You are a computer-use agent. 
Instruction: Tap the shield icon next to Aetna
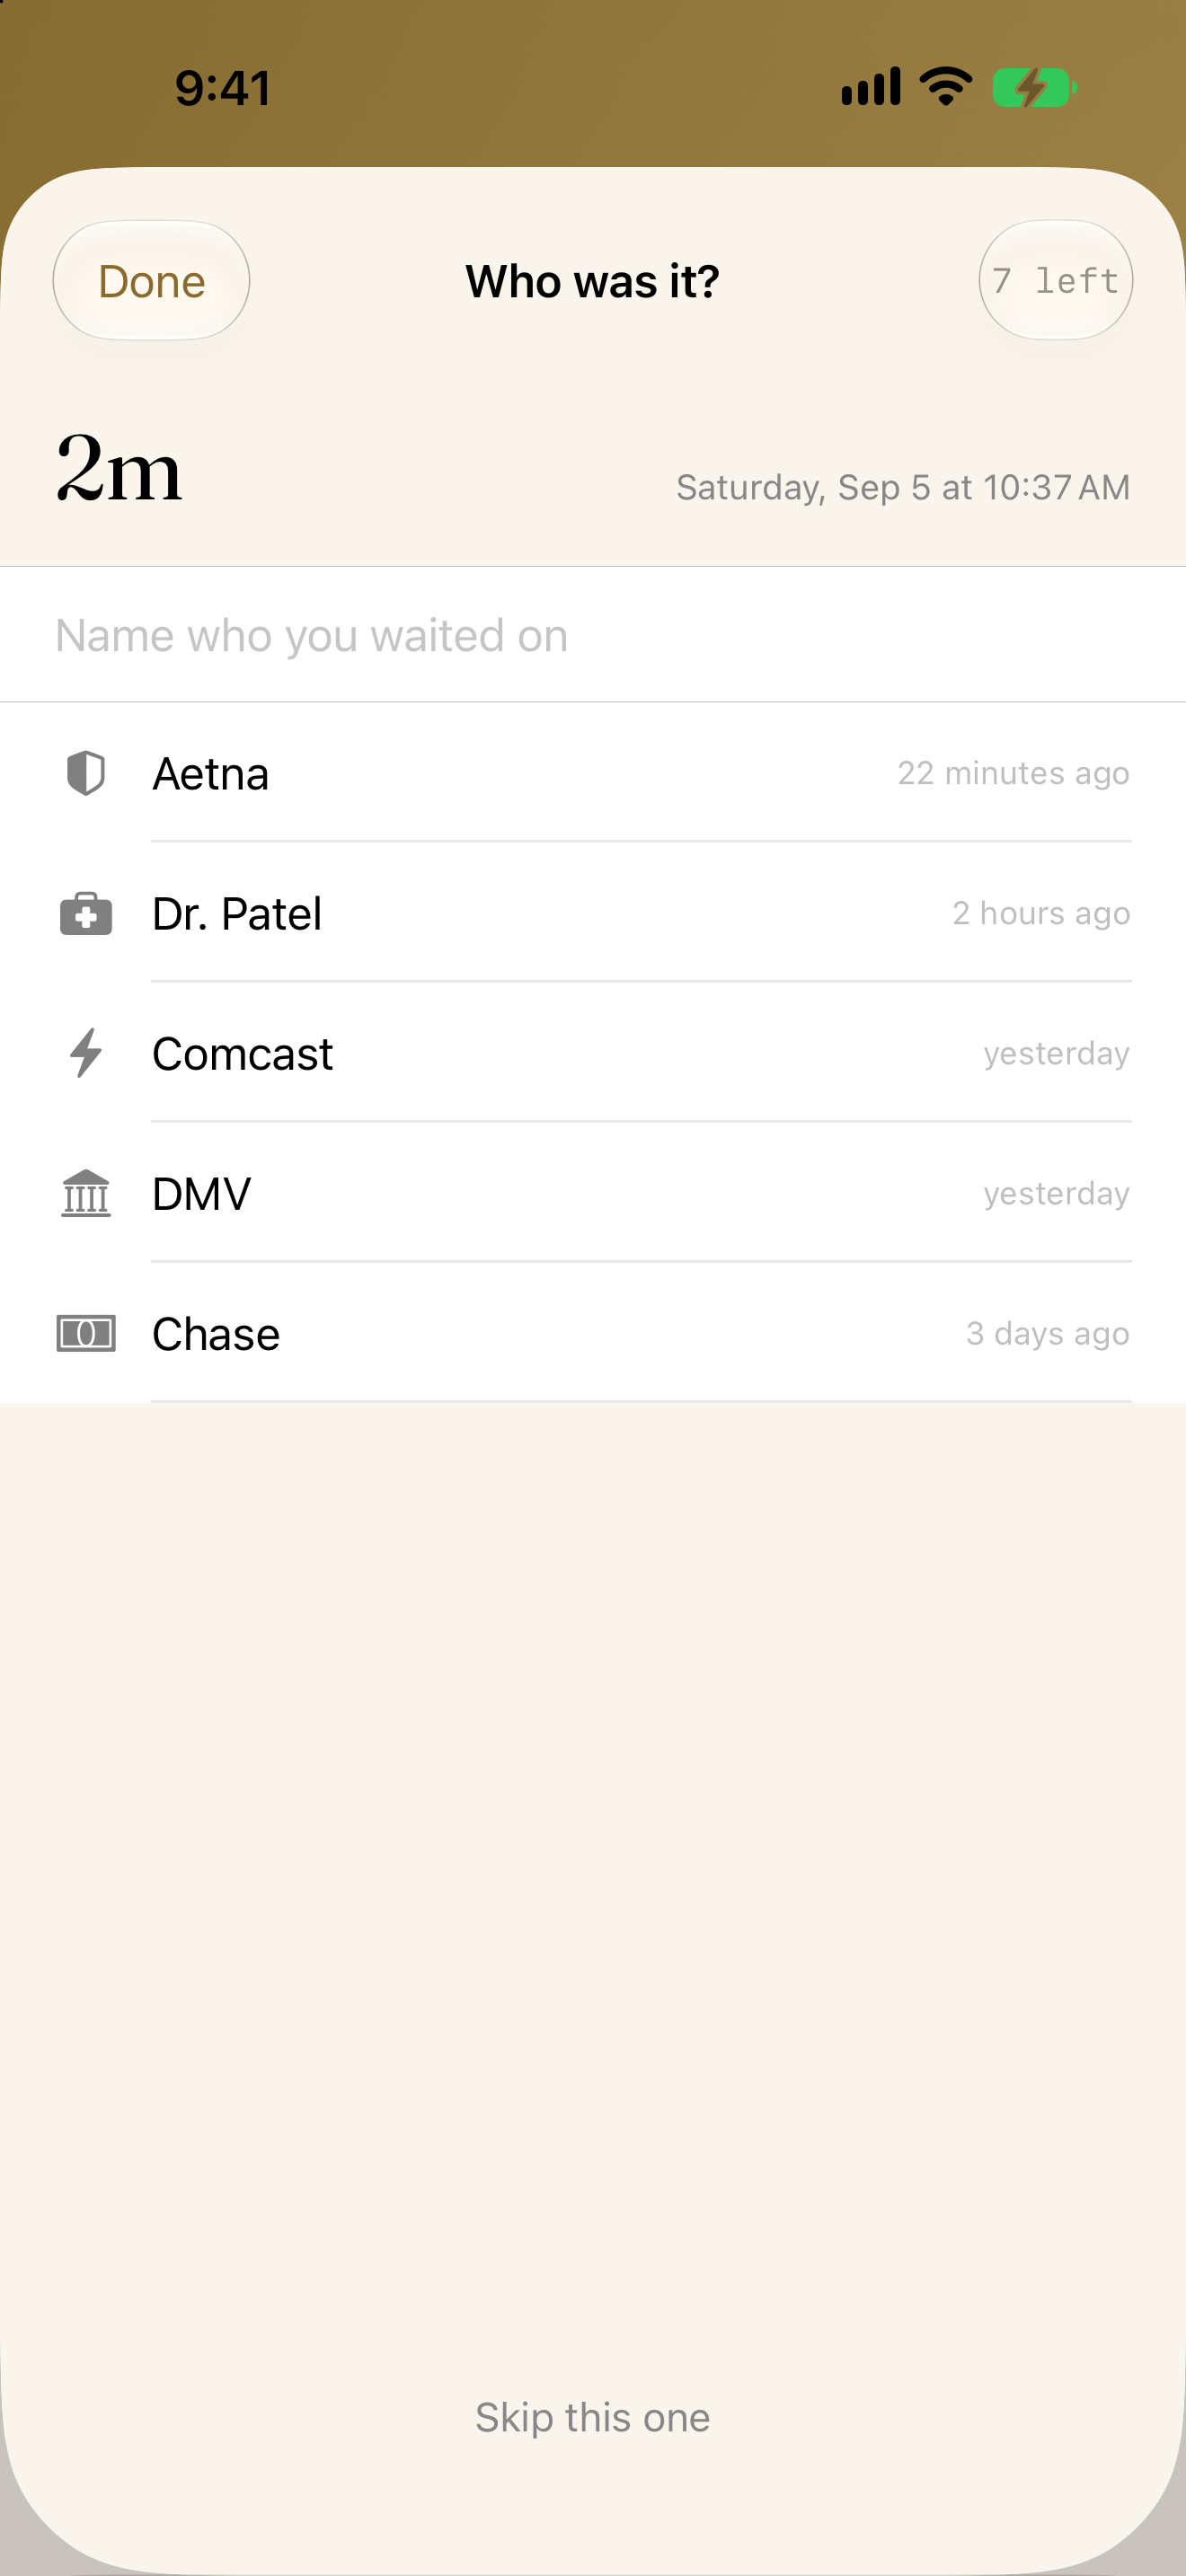86,773
